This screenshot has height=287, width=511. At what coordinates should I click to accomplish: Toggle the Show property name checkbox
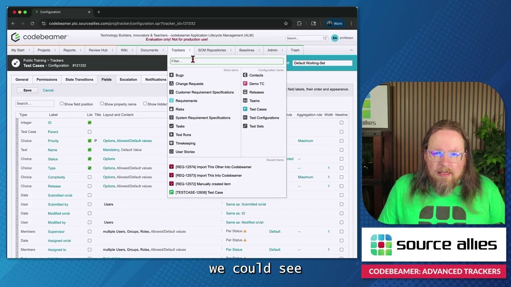point(102,104)
